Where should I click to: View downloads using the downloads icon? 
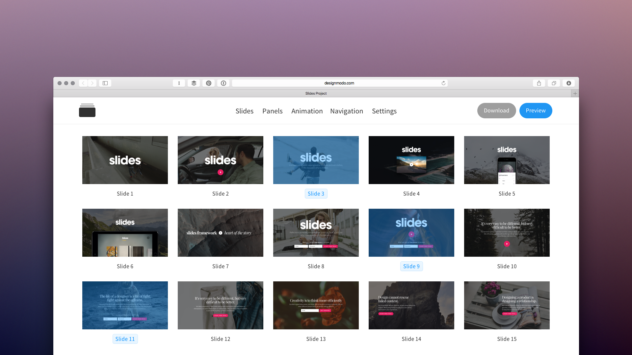coord(568,83)
